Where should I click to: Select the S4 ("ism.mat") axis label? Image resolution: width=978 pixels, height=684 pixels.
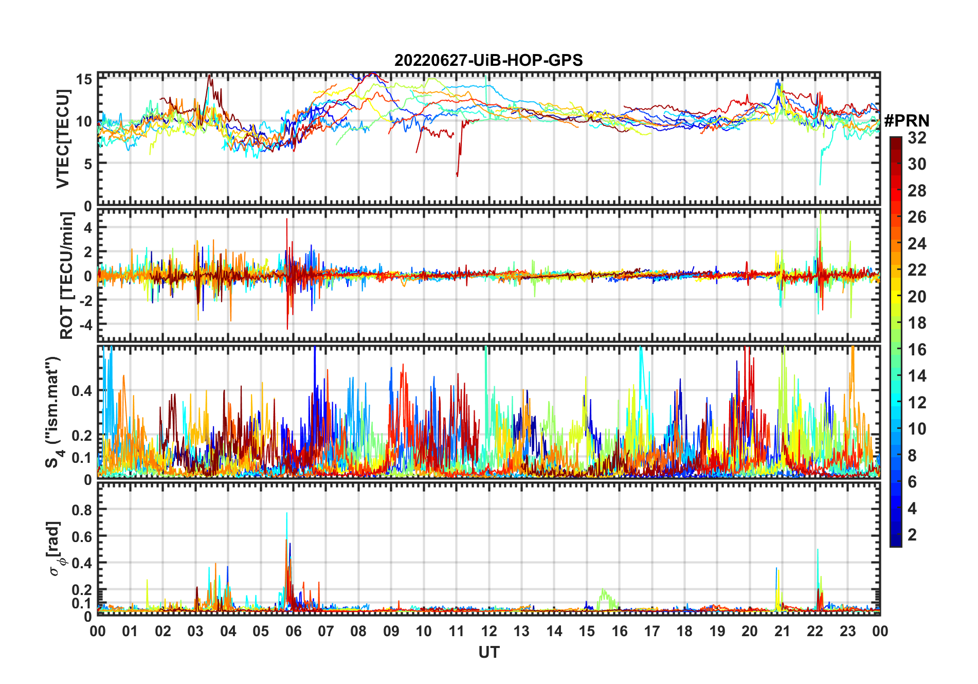(x=53, y=412)
